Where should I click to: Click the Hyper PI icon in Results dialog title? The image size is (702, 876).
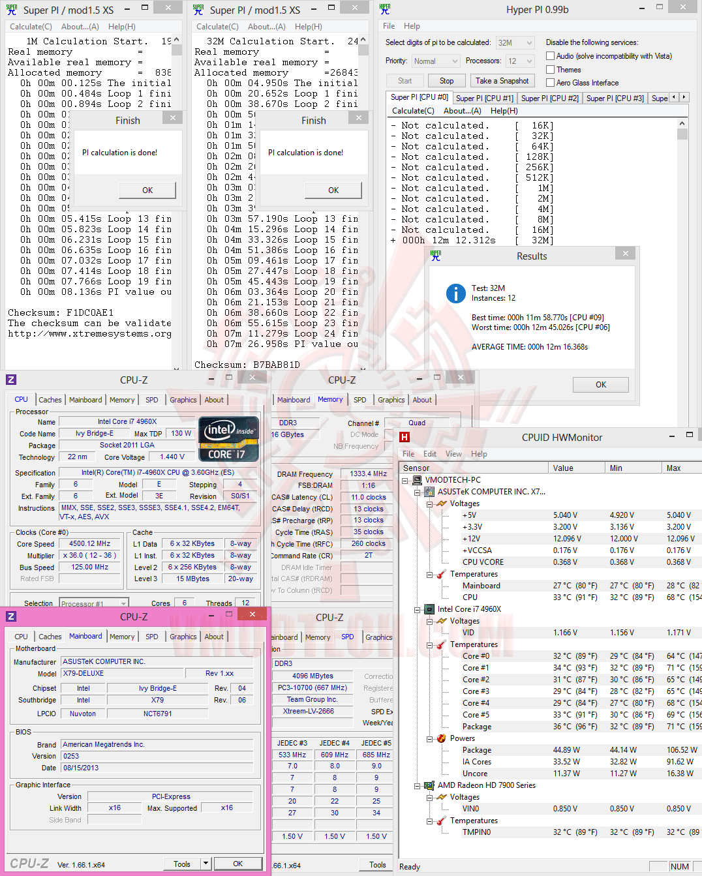[x=436, y=256]
